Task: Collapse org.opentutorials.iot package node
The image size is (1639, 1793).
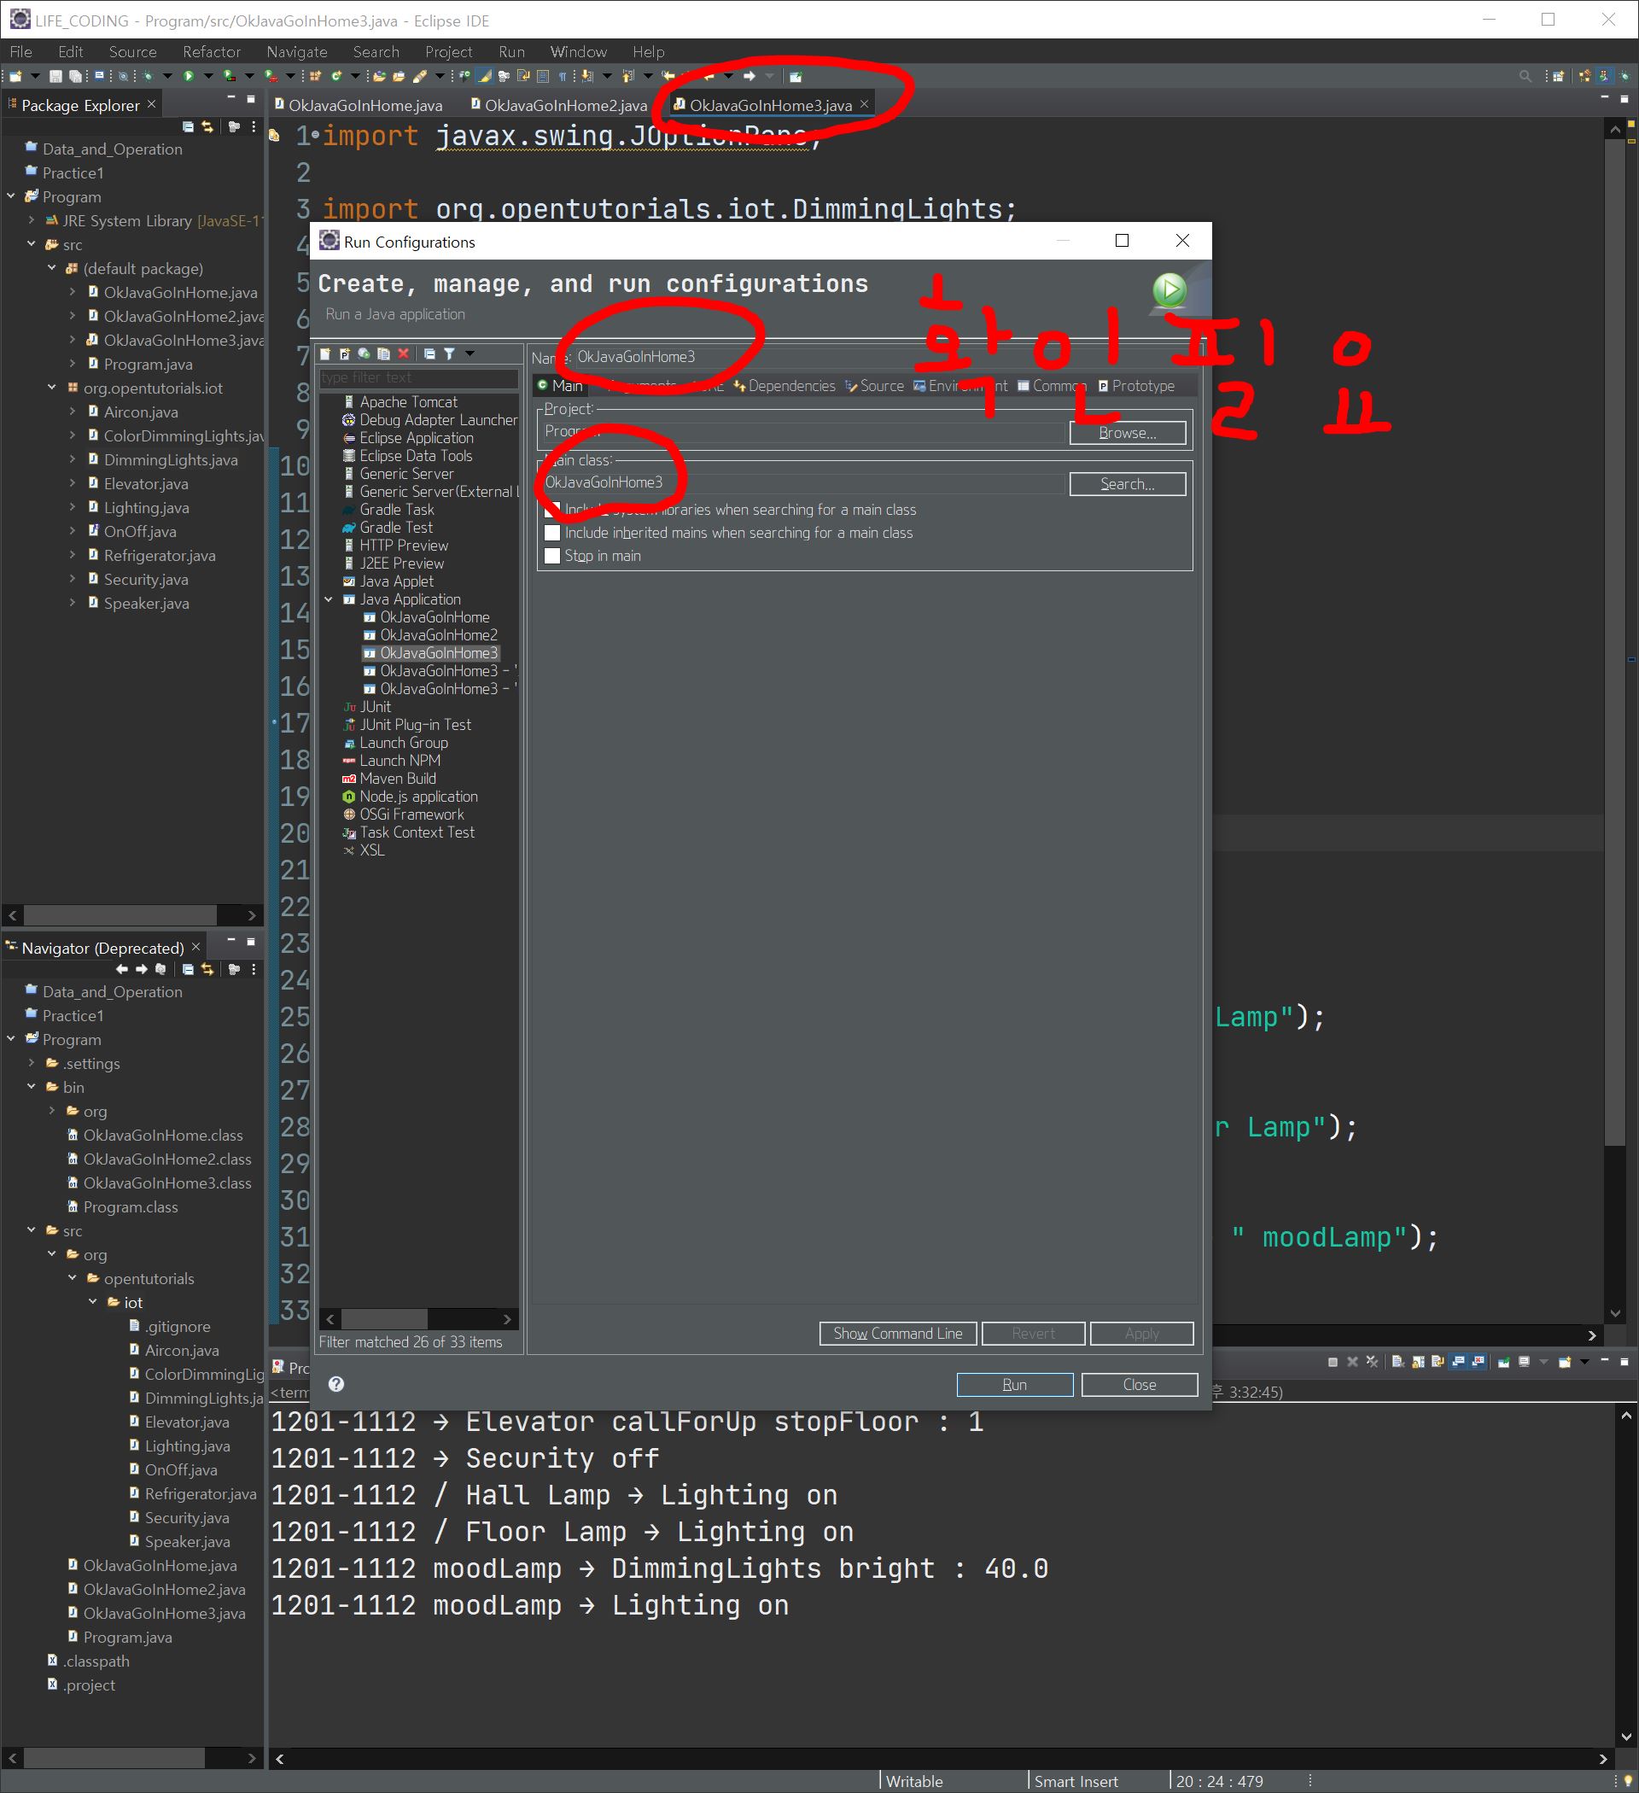Action: click(51, 388)
